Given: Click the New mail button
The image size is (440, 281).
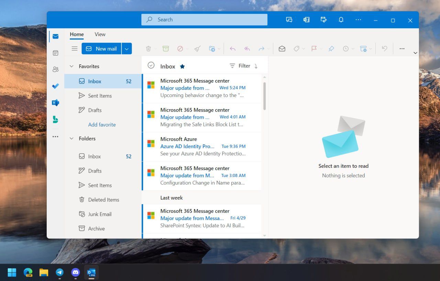Looking at the screenshot, I should tap(101, 49).
